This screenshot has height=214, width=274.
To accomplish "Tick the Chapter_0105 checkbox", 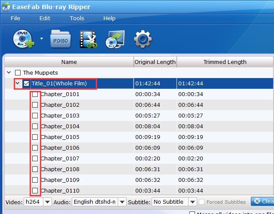I will click(x=35, y=137).
